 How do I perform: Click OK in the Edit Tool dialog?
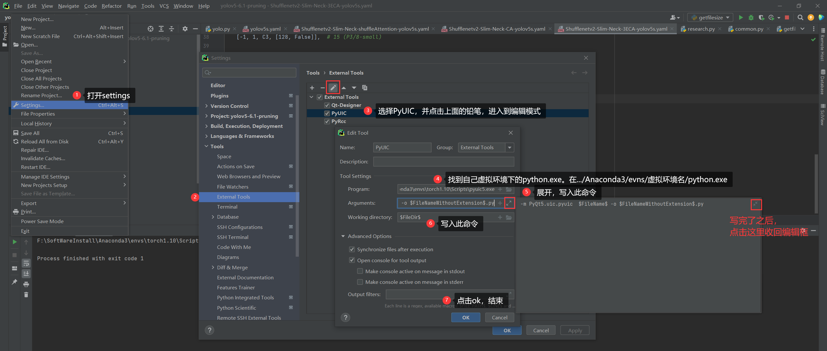click(x=465, y=317)
